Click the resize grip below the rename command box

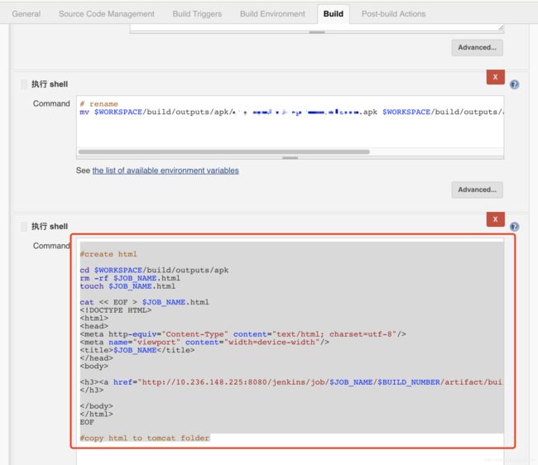290,158
